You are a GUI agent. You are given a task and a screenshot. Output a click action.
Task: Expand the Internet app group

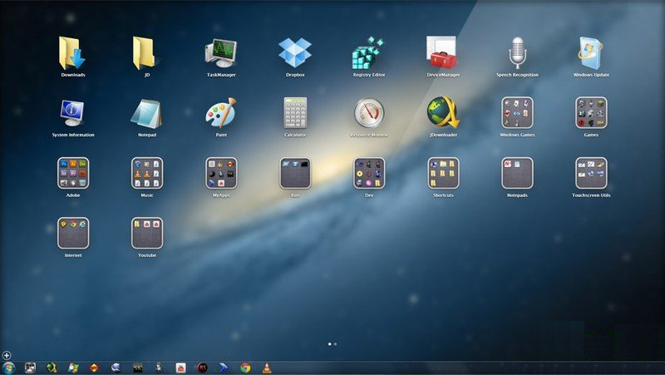[73, 233]
